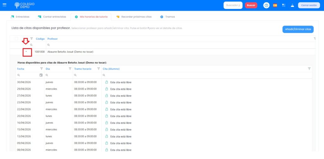324x159 pixels.
Task: Tick the select-all checkbox in the professor table header
Action: click(x=16, y=39)
